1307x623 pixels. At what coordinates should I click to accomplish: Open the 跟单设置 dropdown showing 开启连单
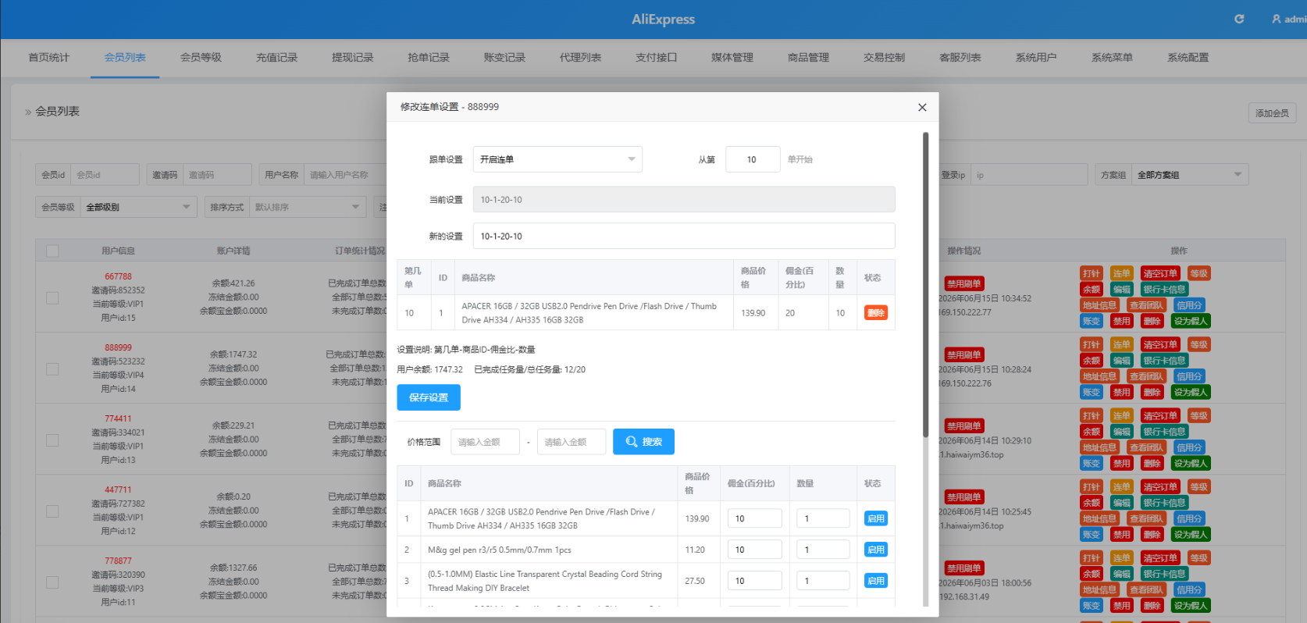557,159
